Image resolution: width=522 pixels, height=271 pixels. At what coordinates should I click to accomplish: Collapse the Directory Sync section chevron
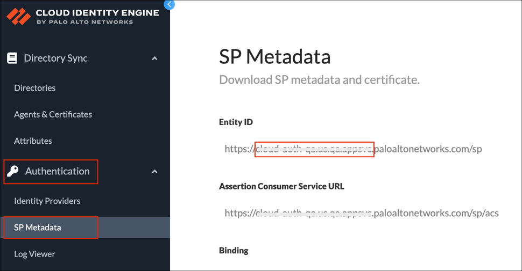pyautogui.click(x=154, y=58)
